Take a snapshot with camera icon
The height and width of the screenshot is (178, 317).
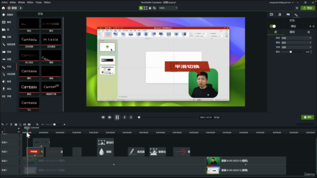coord(29,125)
